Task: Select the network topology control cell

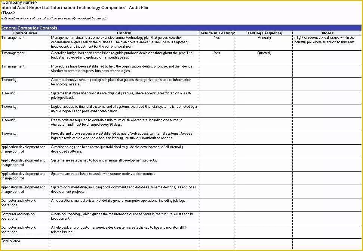Action: point(124,218)
